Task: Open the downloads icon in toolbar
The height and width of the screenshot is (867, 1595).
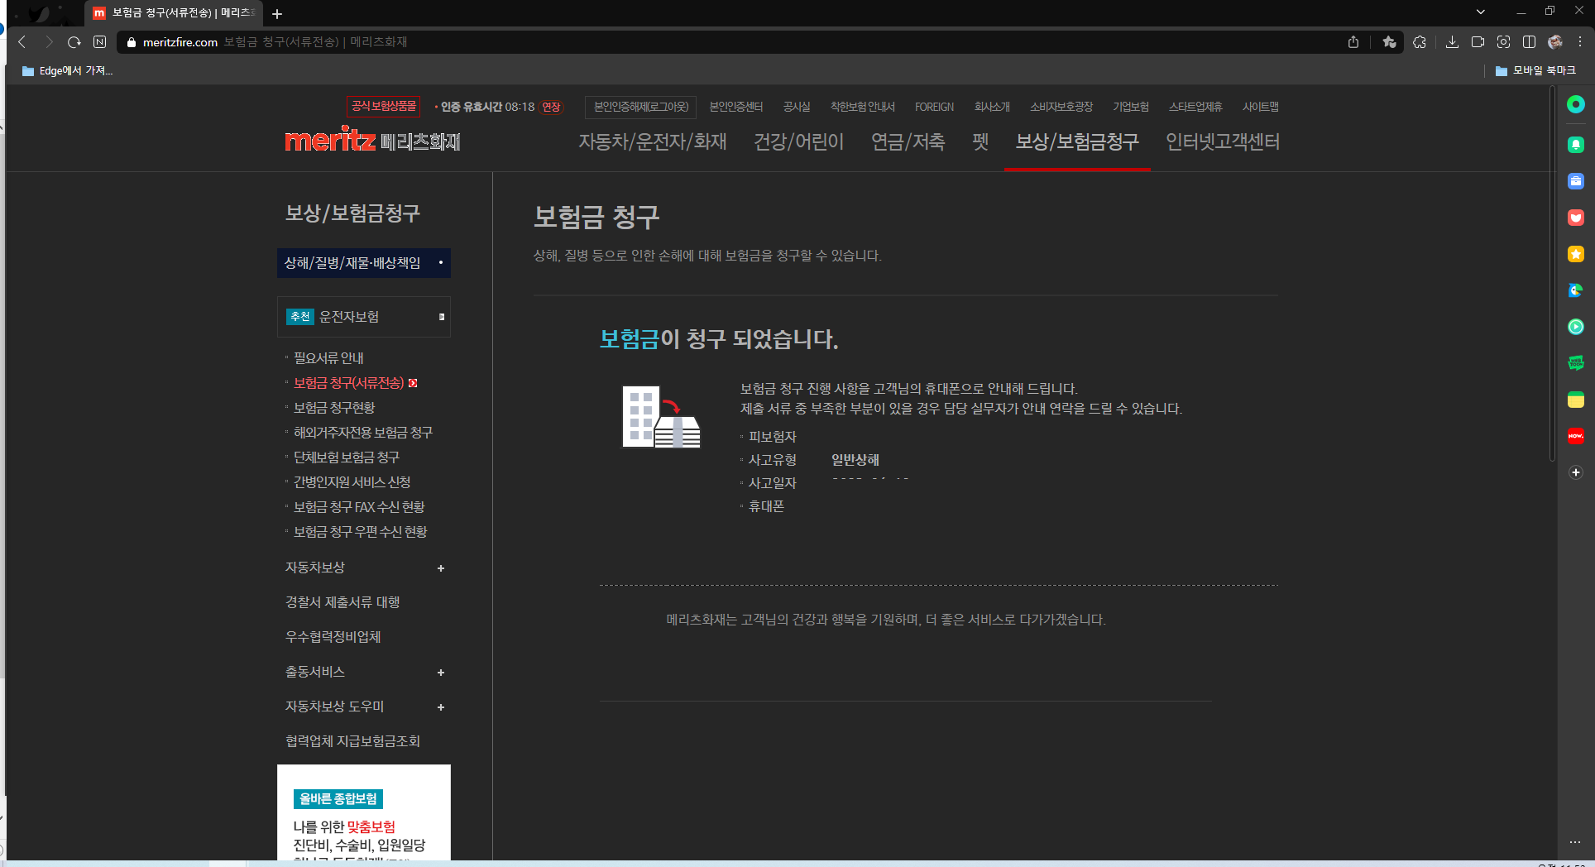Action: tap(1452, 42)
